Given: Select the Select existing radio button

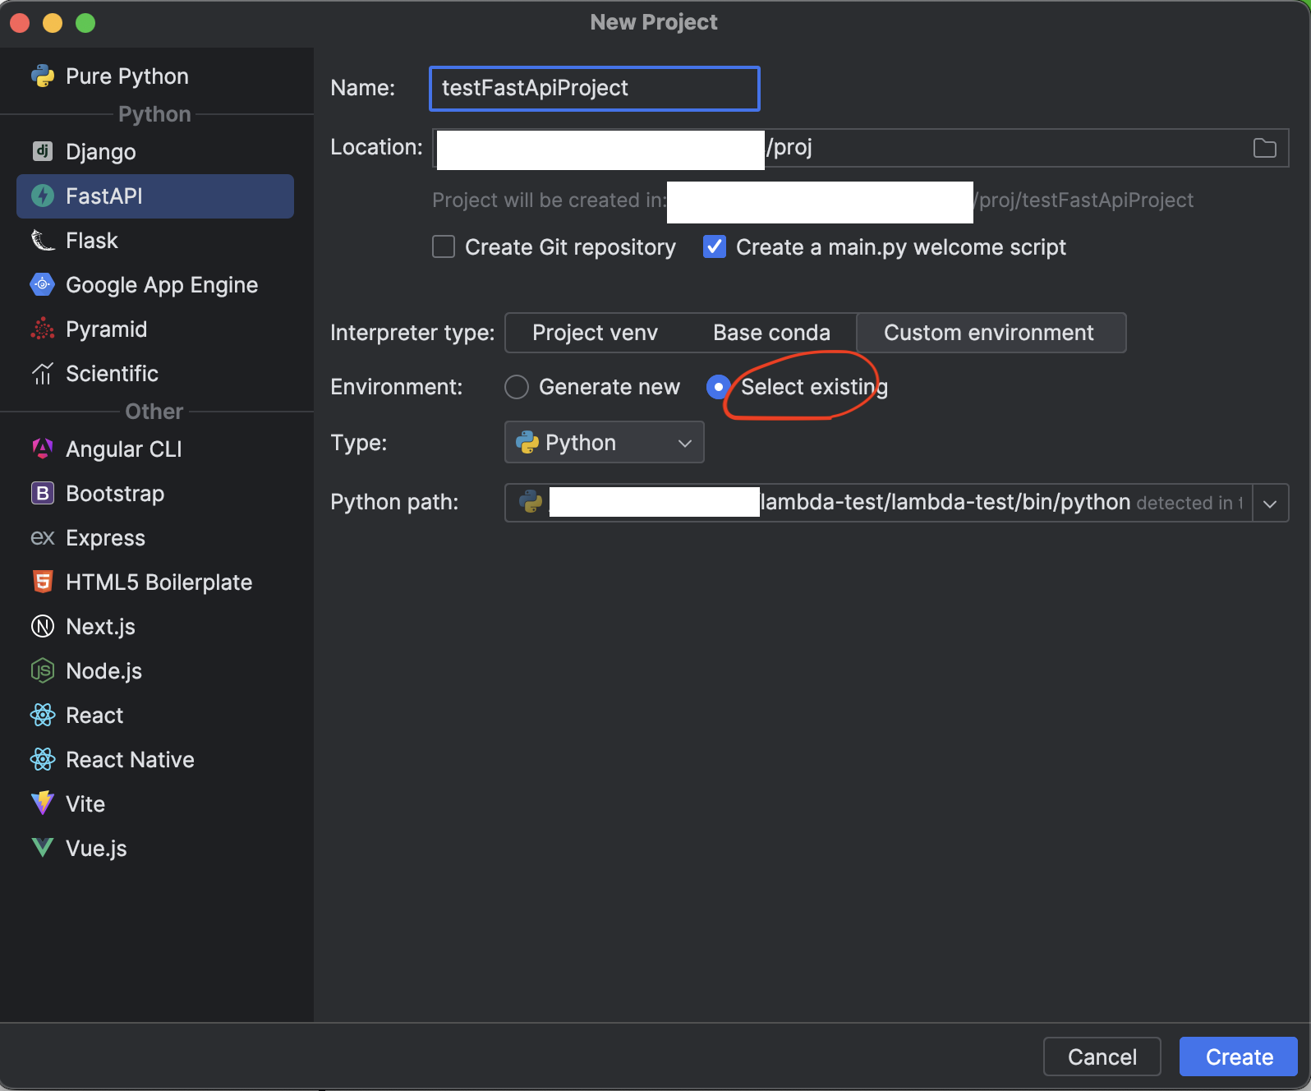Looking at the screenshot, I should (x=719, y=387).
